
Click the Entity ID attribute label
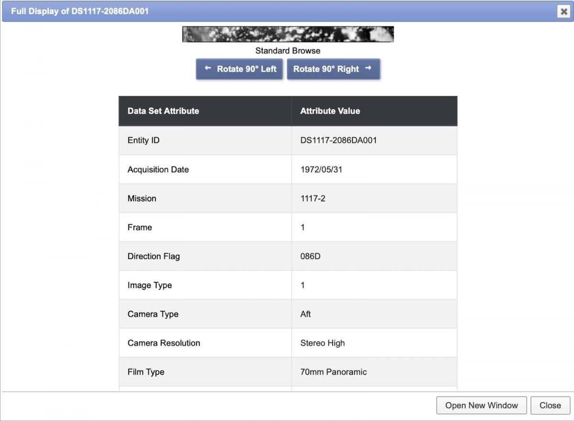click(143, 140)
